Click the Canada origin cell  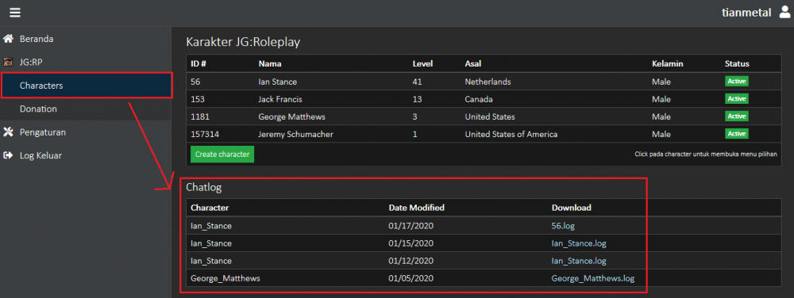(x=479, y=99)
